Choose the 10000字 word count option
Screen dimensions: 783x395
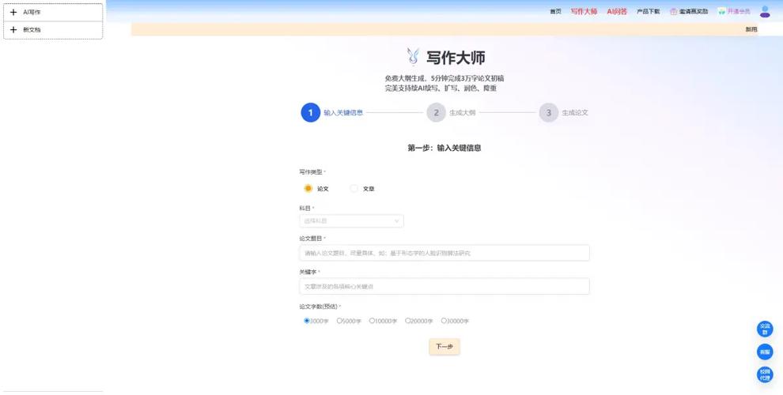click(x=372, y=321)
